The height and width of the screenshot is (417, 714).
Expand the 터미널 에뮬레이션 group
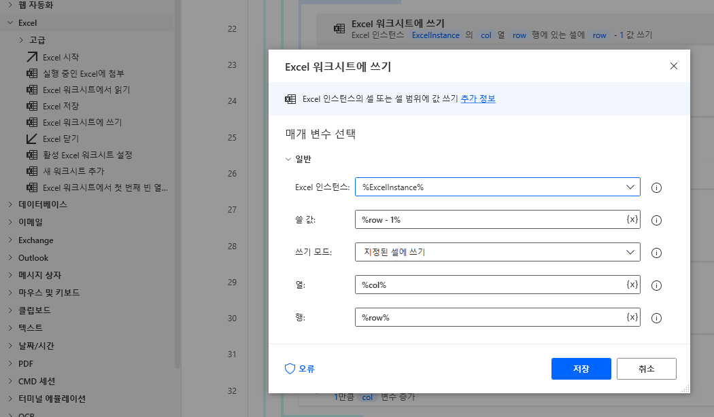(x=10, y=399)
